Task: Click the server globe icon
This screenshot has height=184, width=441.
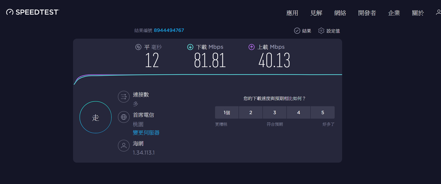Action: (124, 117)
